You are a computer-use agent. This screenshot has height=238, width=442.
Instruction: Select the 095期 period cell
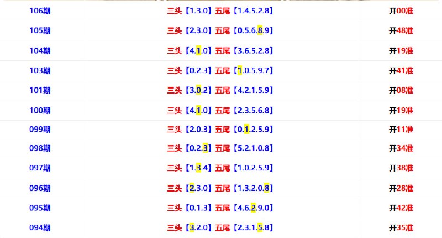click(x=40, y=208)
